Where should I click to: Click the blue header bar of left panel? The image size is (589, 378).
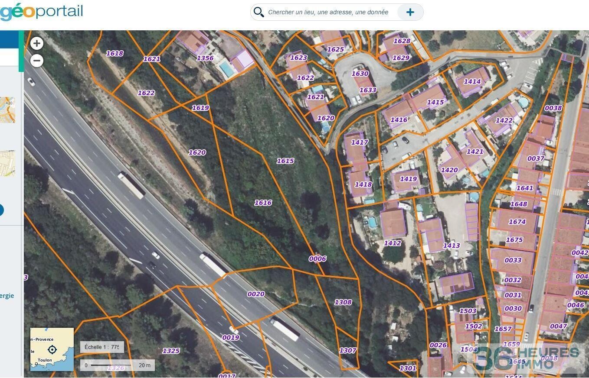pos(9,39)
